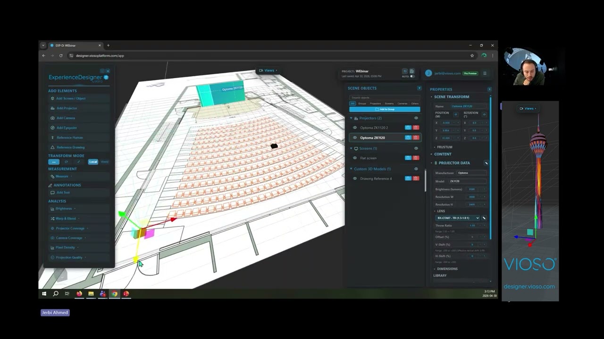The height and width of the screenshot is (339, 604).
Task: Open the Camera Coverage analysis dropdown
Action: click(x=78, y=238)
